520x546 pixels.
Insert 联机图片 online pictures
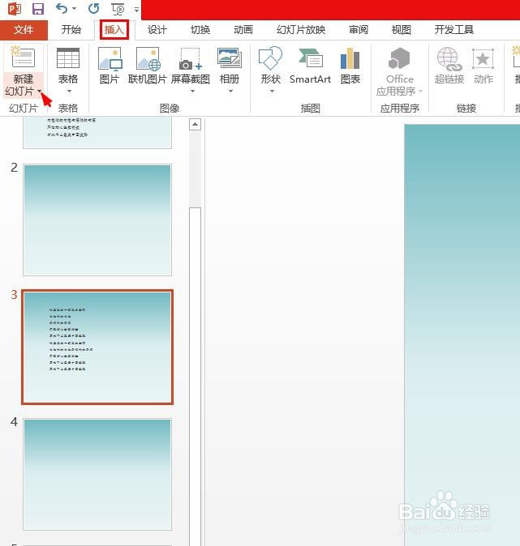pyautogui.click(x=147, y=66)
